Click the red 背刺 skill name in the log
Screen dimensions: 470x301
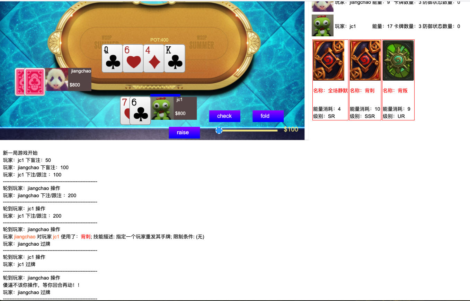86,237
